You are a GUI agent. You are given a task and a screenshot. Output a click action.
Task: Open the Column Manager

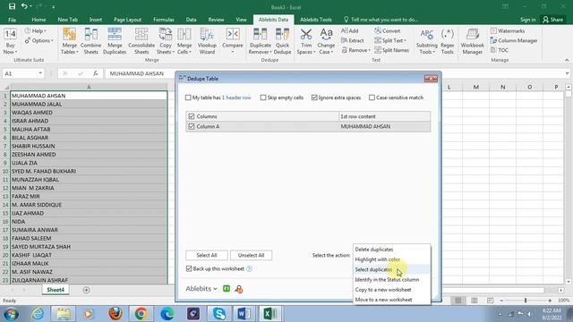514,40
